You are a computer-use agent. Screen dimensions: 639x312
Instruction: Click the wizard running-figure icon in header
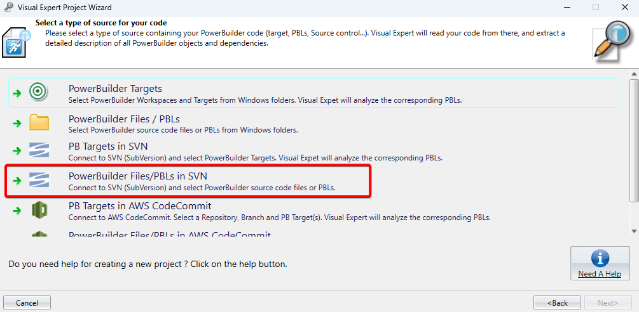coord(15,42)
